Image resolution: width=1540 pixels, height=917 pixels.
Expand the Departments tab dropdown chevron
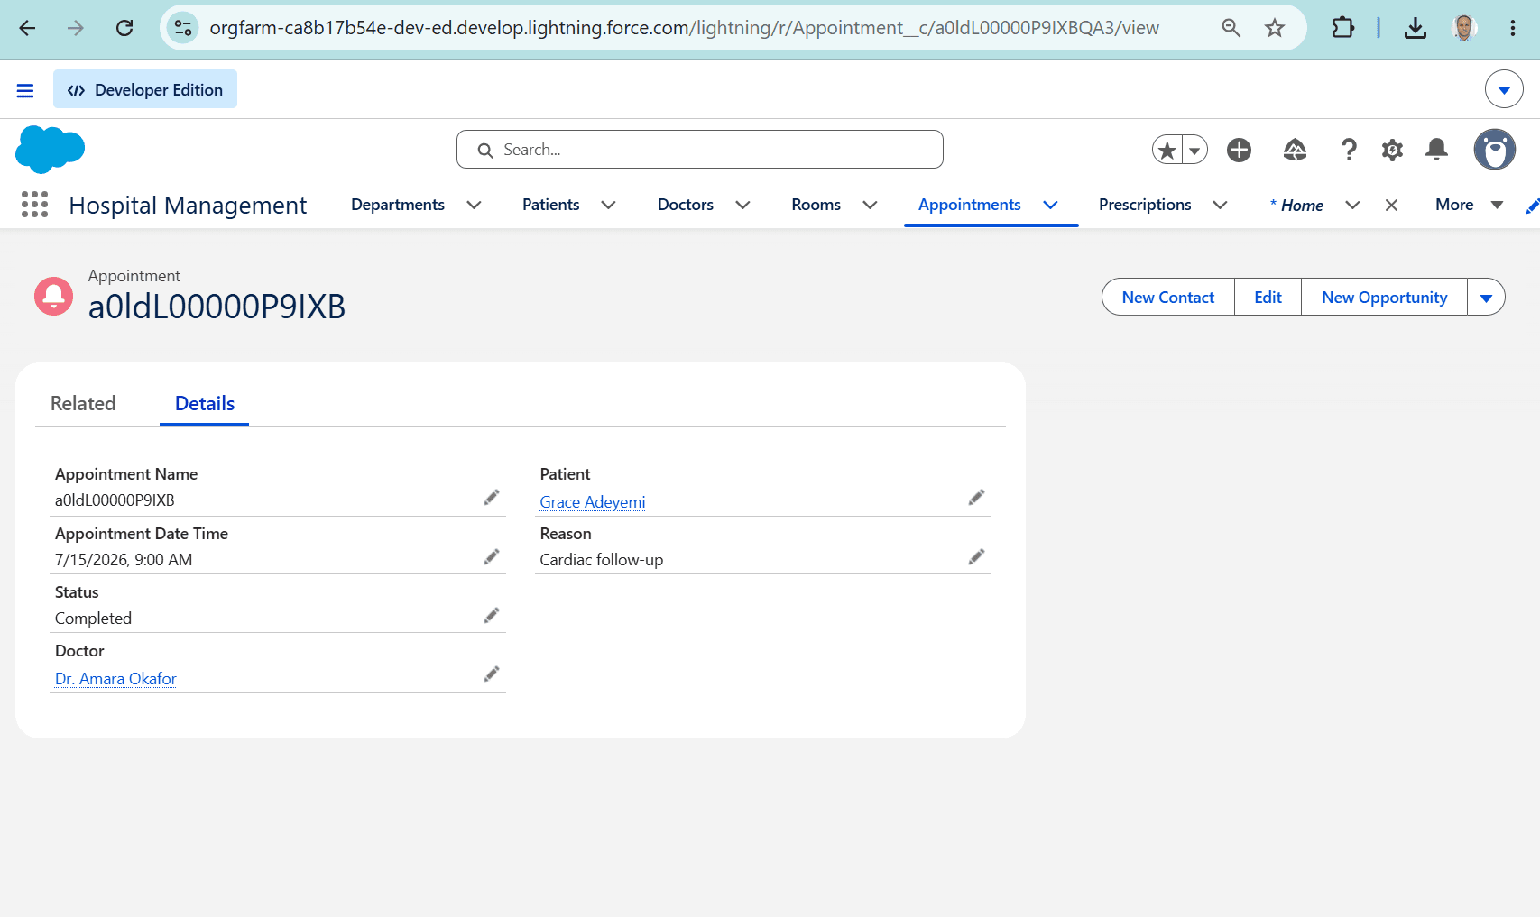pyautogui.click(x=474, y=205)
